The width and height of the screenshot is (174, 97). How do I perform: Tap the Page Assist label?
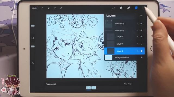[51, 84]
